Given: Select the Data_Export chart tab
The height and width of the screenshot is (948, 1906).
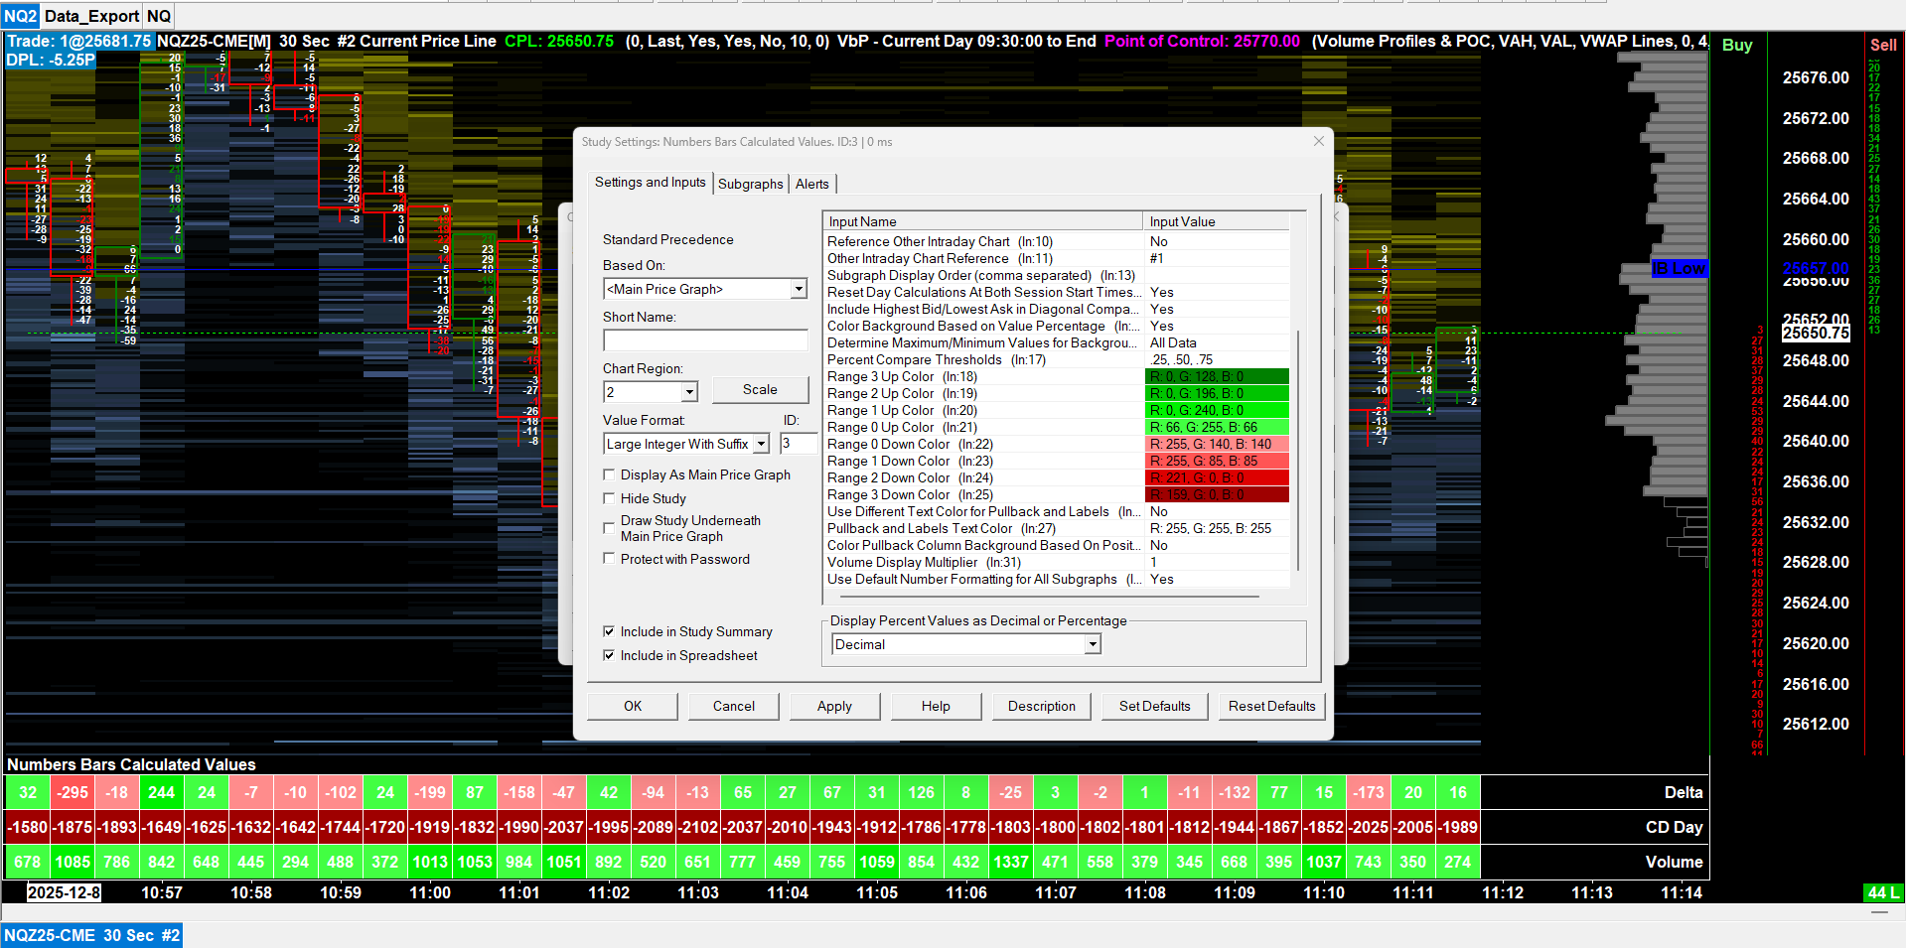Looking at the screenshot, I should [91, 16].
